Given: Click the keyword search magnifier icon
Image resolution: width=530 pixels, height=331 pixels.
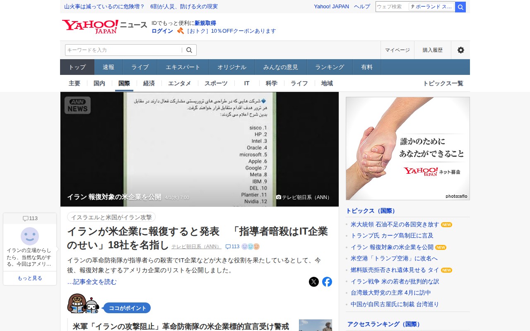Looking at the screenshot, I should point(189,50).
